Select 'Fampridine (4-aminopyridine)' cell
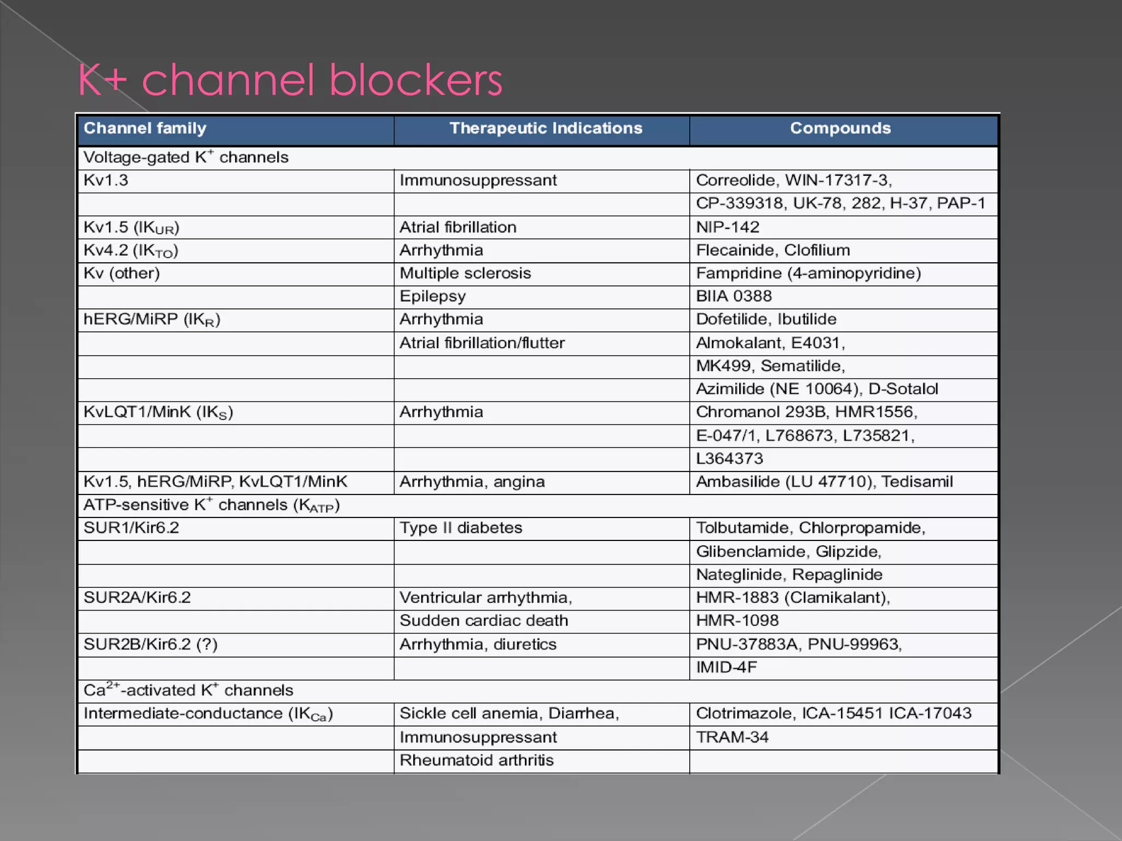The height and width of the screenshot is (841, 1122). pyautogui.click(x=844, y=273)
